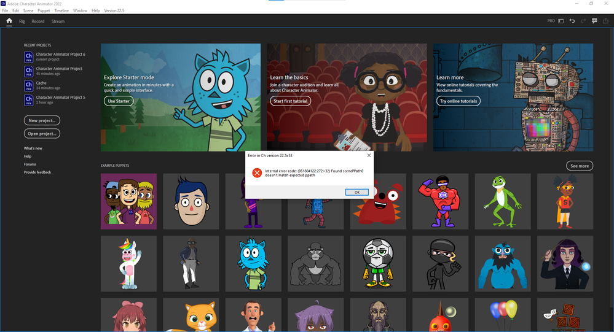Screen dimensions: 614x332
Task: Open the Help link in the sidebar
Action: click(28, 156)
